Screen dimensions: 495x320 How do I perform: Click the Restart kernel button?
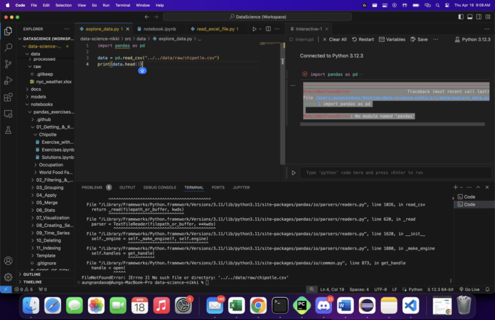[363, 39]
